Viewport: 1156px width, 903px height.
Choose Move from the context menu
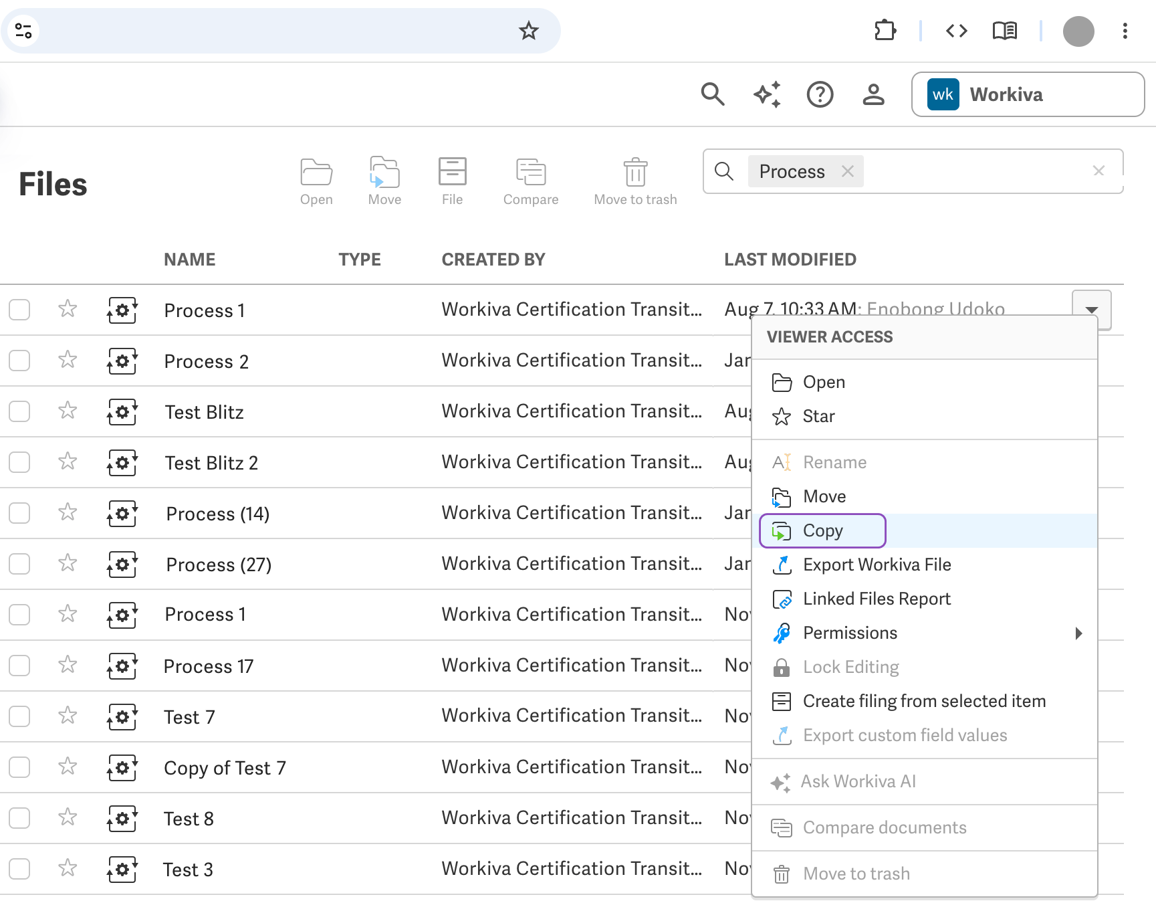(925, 496)
